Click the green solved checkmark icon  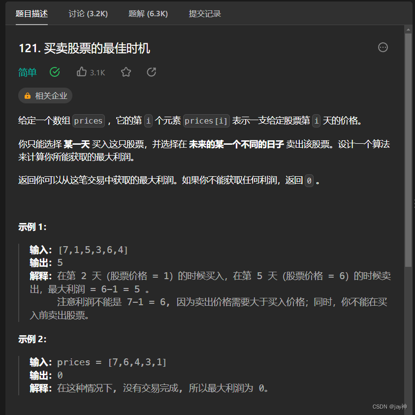coord(55,72)
